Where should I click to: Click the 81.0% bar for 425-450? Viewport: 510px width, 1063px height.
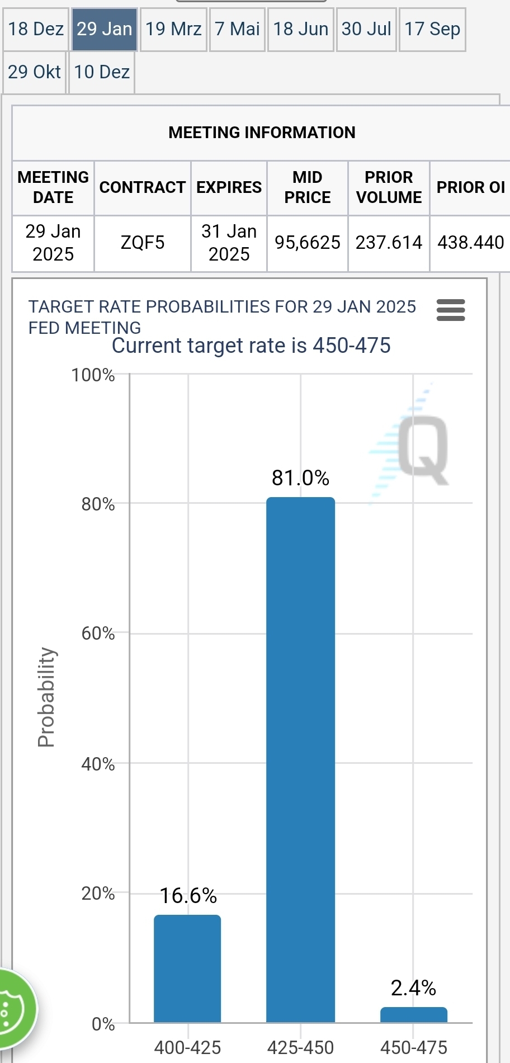coord(301,759)
